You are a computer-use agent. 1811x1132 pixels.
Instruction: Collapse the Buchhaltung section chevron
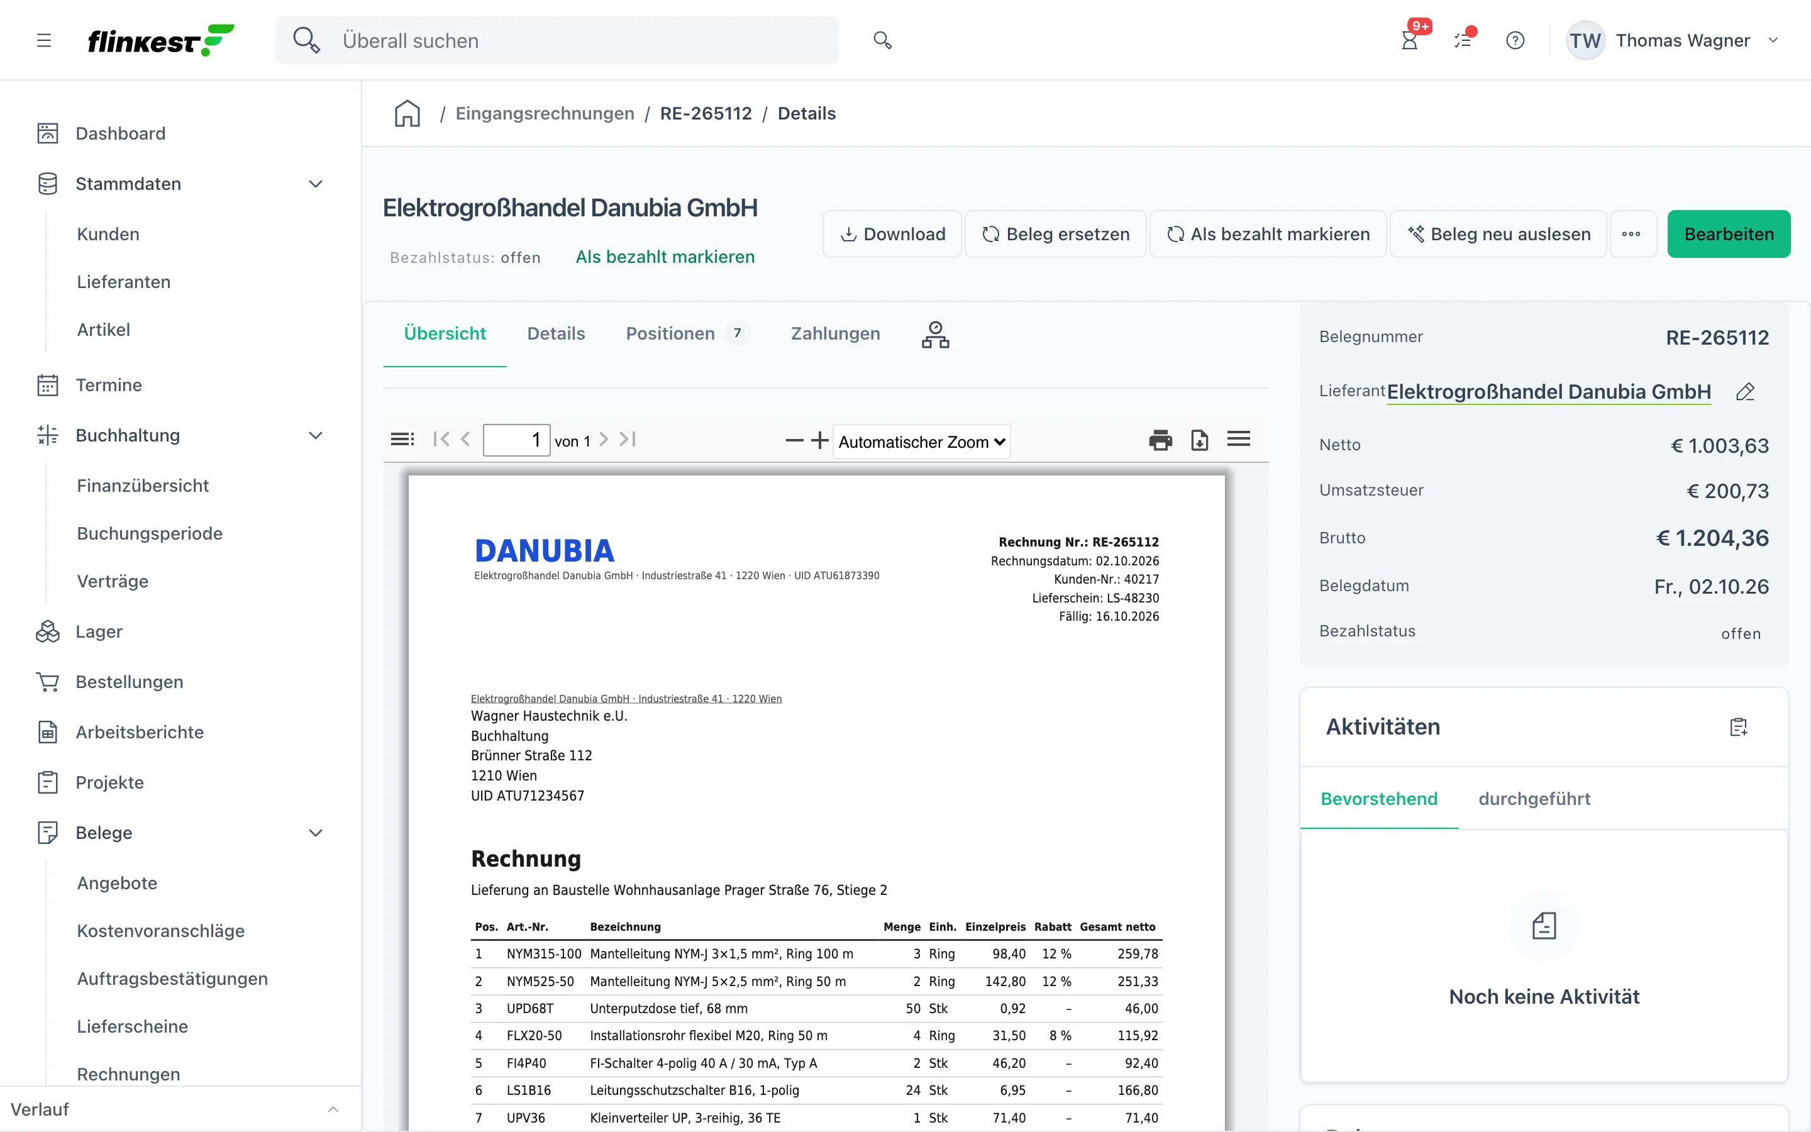(316, 436)
